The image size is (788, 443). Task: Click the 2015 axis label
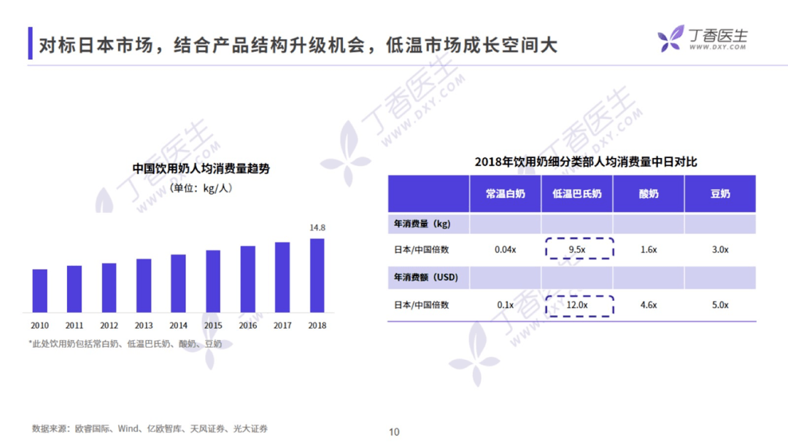pyautogui.click(x=213, y=326)
